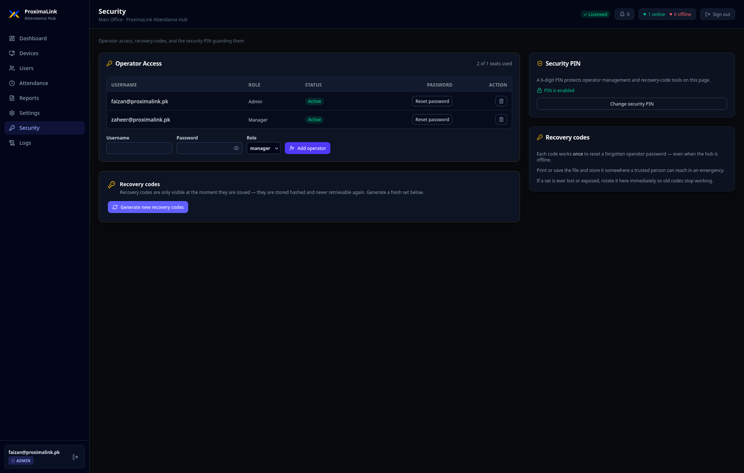Go to Devices in sidebar
This screenshot has height=473, width=744.
tap(44, 53)
